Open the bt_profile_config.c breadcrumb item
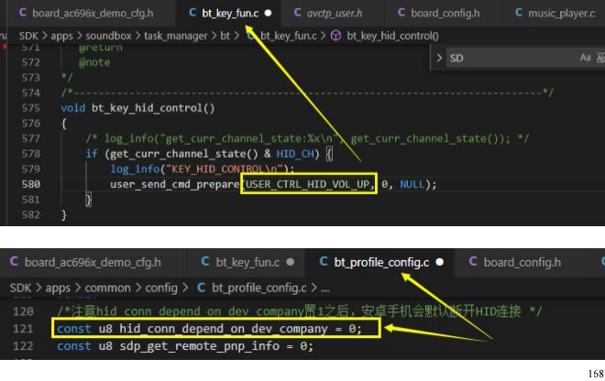 click(258, 288)
